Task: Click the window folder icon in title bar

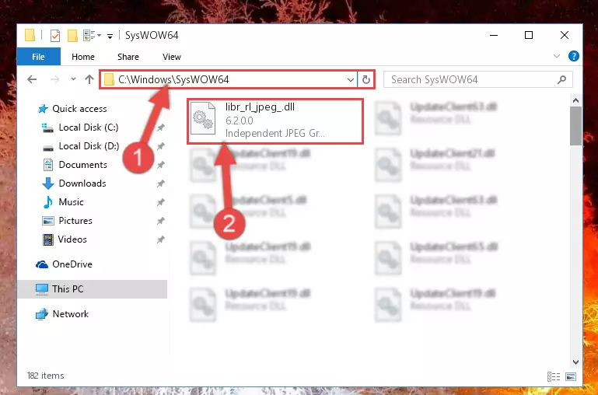Action: [30, 36]
